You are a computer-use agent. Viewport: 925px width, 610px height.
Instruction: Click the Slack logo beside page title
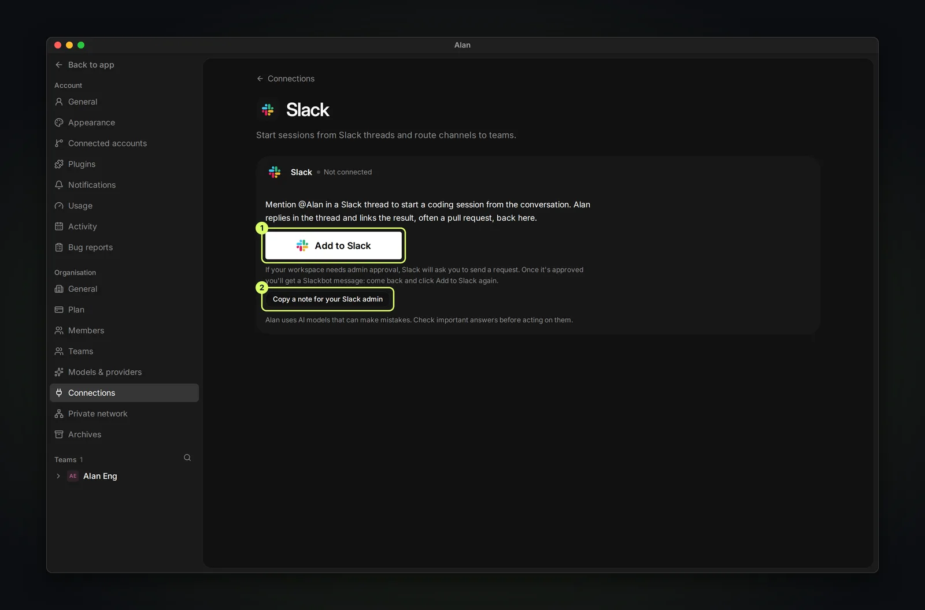[268, 110]
